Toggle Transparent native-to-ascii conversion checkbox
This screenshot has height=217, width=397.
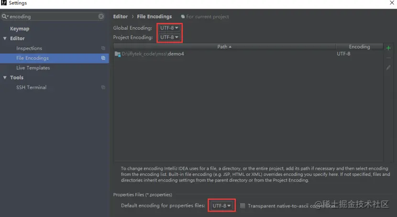[x=243, y=206]
